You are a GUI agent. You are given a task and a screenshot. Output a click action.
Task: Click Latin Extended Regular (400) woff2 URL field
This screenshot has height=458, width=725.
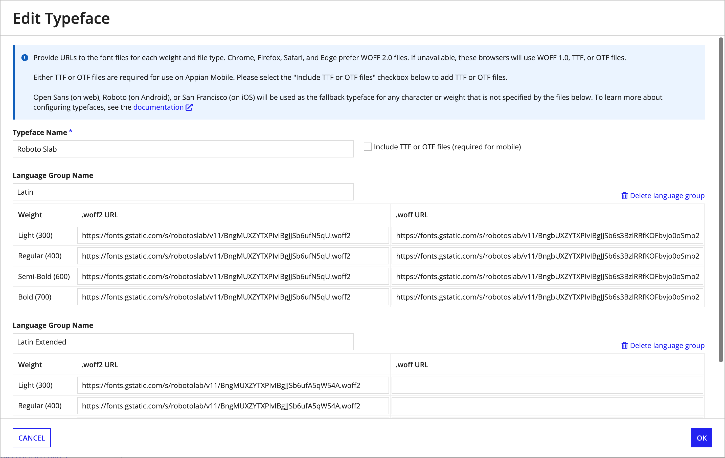click(233, 406)
